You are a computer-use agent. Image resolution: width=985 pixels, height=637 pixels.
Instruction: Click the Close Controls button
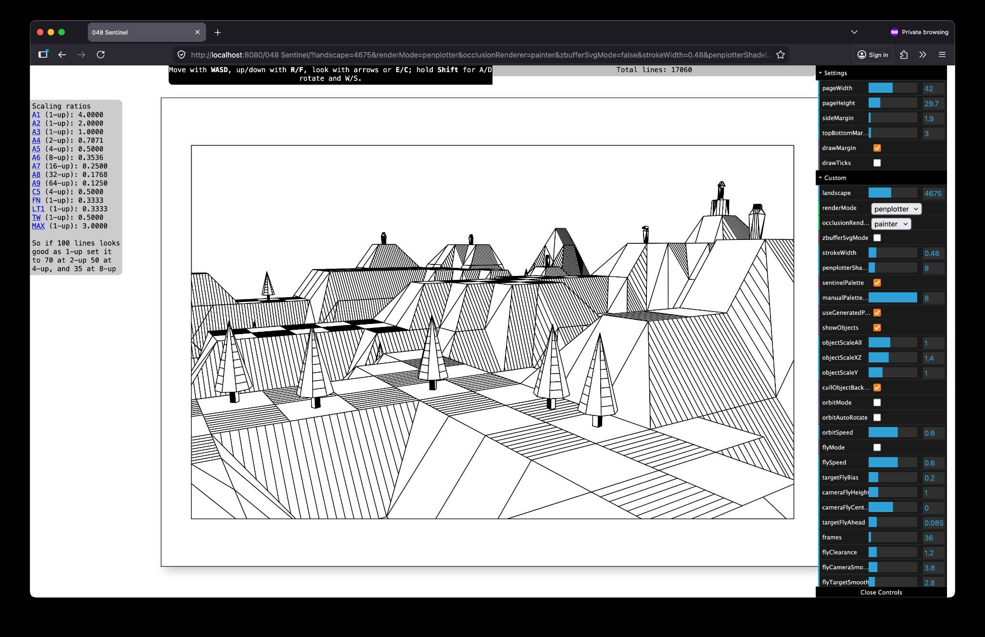point(881,592)
